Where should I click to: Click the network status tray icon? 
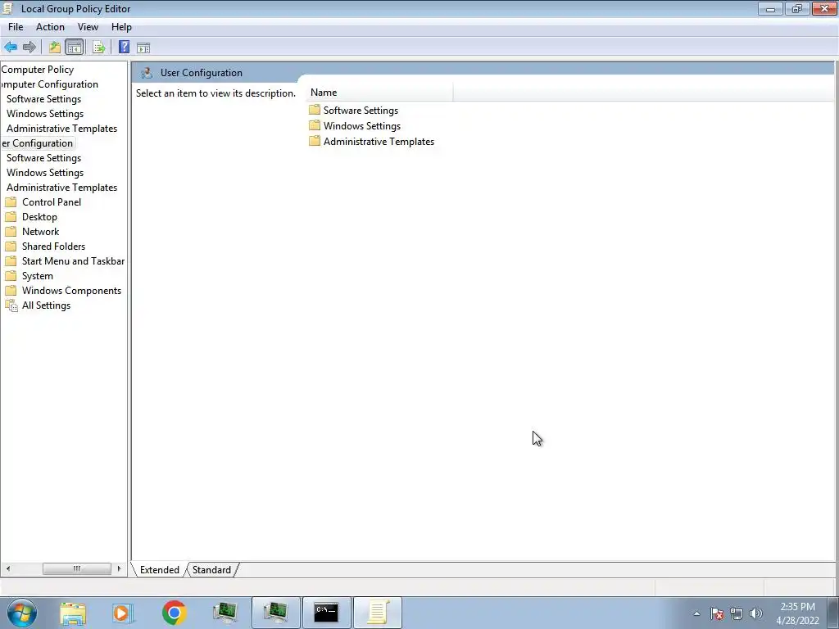click(x=737, y=613)
